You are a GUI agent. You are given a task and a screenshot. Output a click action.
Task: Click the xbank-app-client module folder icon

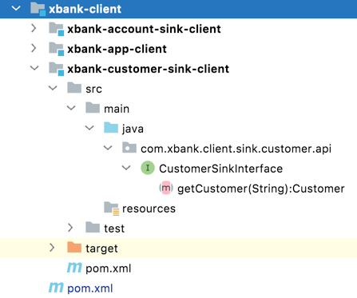click(57, 49)
